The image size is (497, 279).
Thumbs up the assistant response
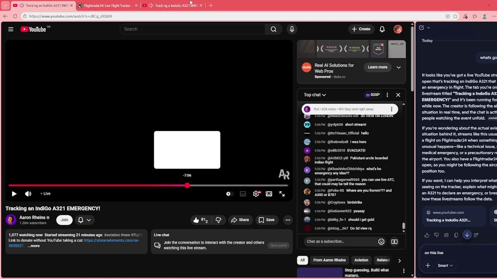(427, 235)
